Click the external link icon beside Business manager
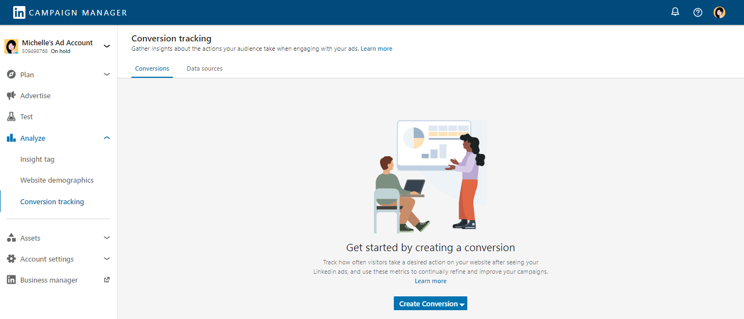The height and width of the screenshot is (319, 744). (106, 279)
